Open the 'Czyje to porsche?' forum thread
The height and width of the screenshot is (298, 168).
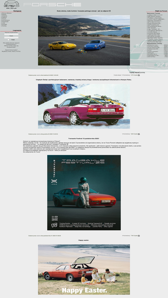pos(152,51)
